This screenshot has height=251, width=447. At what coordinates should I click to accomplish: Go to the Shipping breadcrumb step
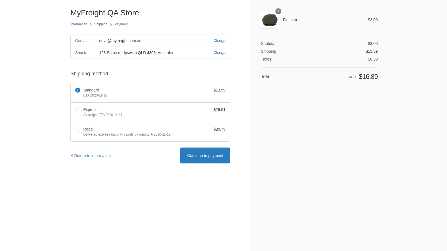pos(101,24)
